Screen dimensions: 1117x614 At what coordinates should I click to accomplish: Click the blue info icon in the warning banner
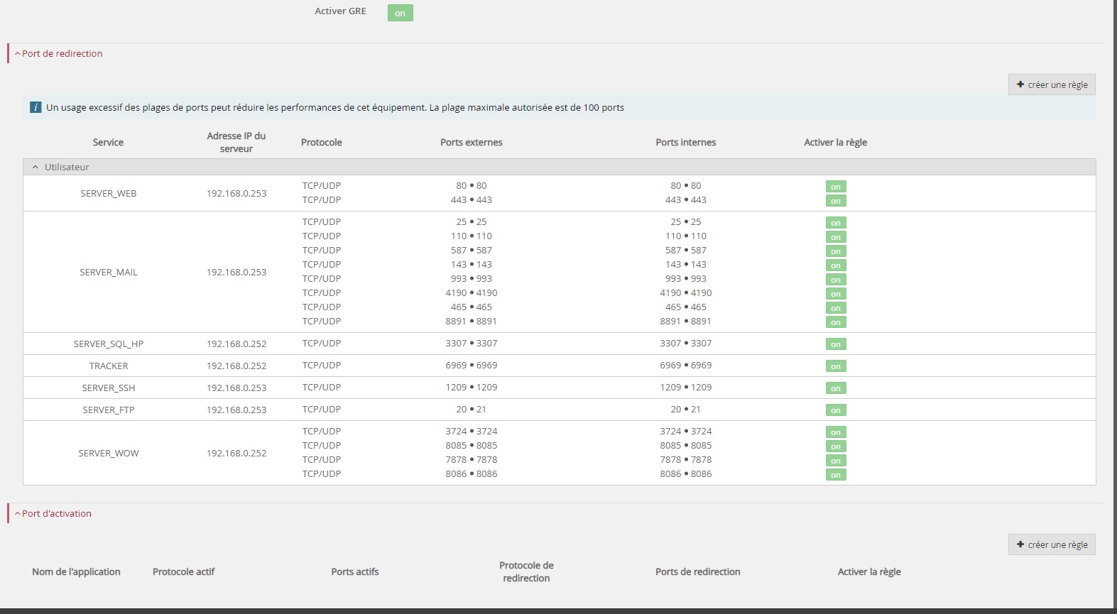point(36,108)
